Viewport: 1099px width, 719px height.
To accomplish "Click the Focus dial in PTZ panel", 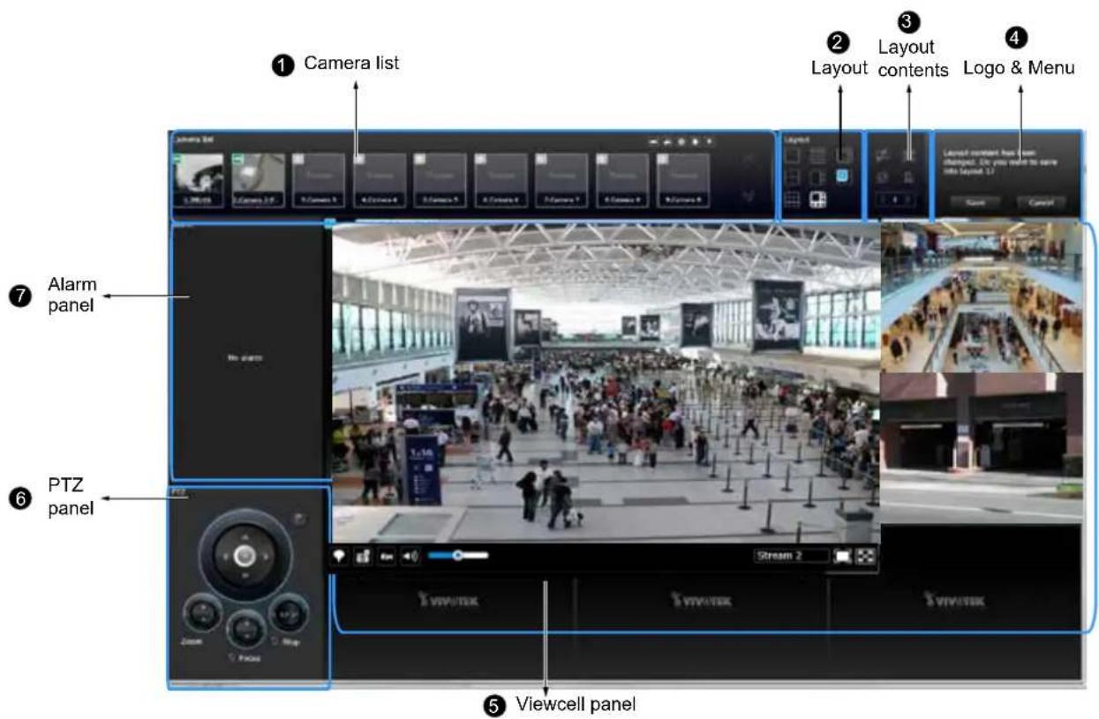I will [x=246, y=630].
